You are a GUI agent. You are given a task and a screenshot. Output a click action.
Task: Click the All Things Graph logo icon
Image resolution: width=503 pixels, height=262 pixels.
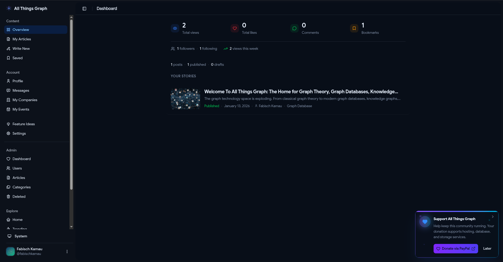click(9, 8)
